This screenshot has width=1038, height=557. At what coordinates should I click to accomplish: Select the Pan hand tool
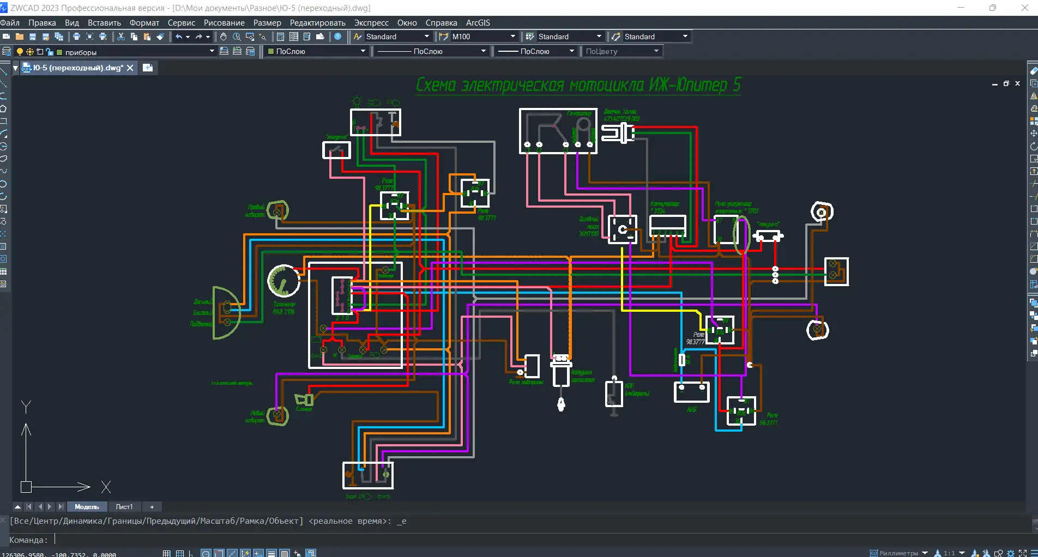click(x=223, y=37)
